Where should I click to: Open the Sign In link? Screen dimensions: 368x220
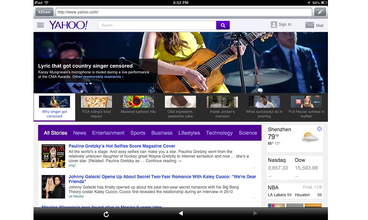point(285,24)
